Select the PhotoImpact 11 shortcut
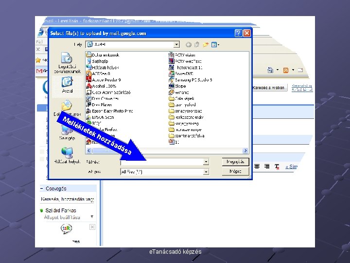 (x=186, y=67)
